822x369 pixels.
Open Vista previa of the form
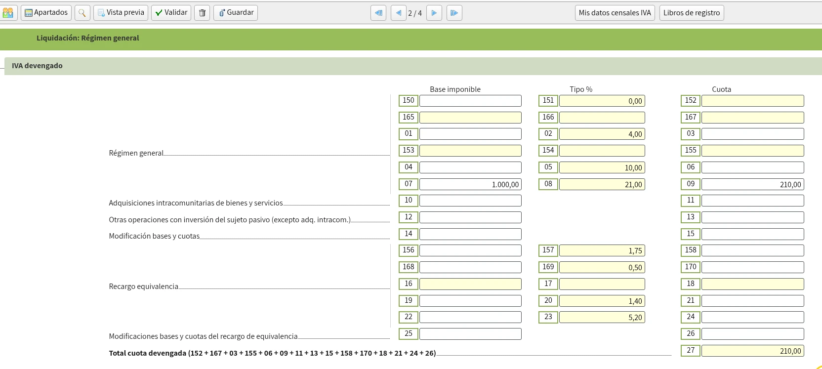tap(121, 13)
